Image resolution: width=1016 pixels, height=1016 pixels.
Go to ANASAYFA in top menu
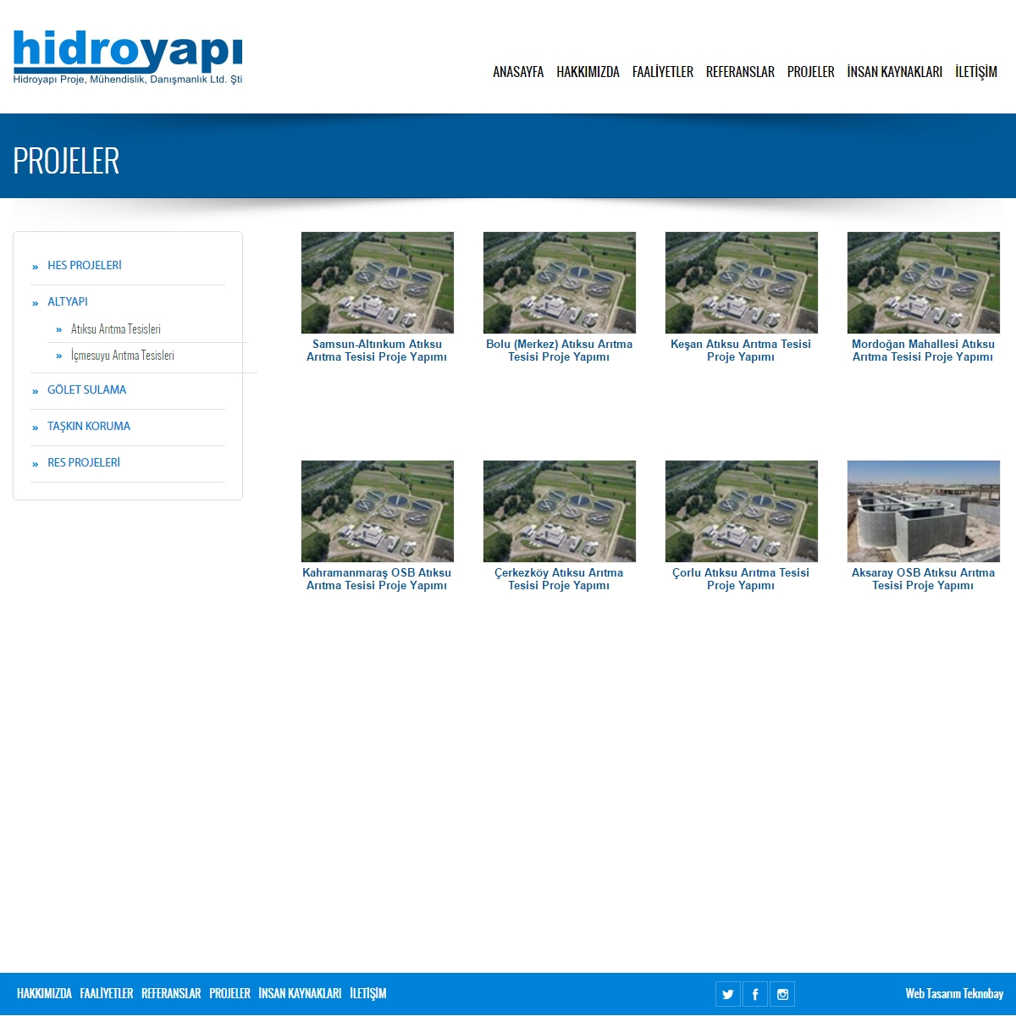tap(518, 72)
